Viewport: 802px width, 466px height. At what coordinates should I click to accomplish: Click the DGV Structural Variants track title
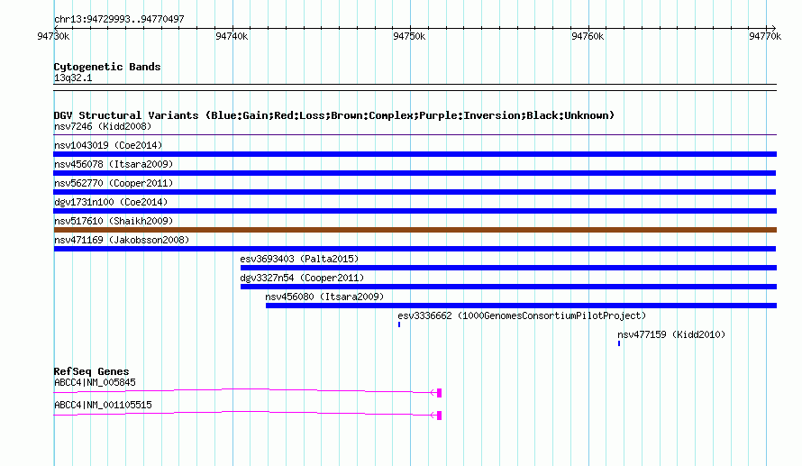pos(334,115)
